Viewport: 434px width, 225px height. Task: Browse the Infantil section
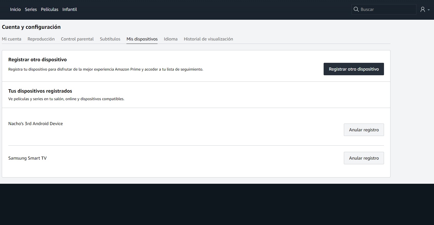[69, 9]
